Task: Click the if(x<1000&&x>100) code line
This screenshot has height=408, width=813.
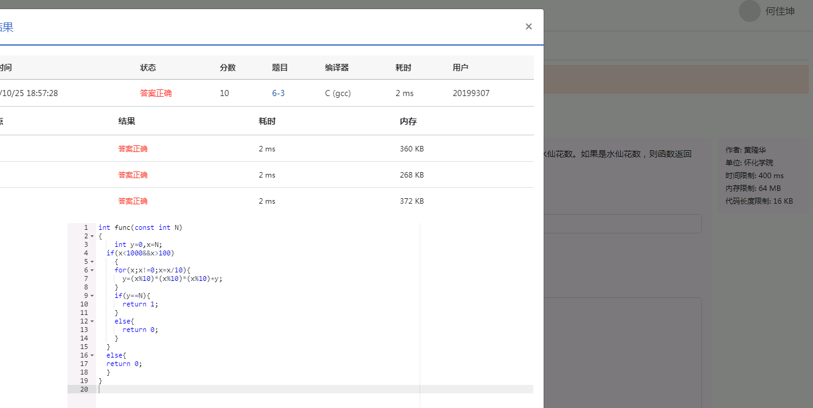Action: pos(140,253)
